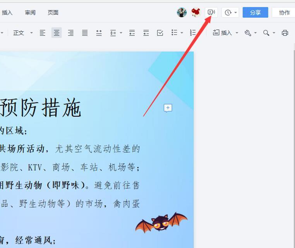Click the decrease indent icon

pyautogui.click(x=132, y=33)
